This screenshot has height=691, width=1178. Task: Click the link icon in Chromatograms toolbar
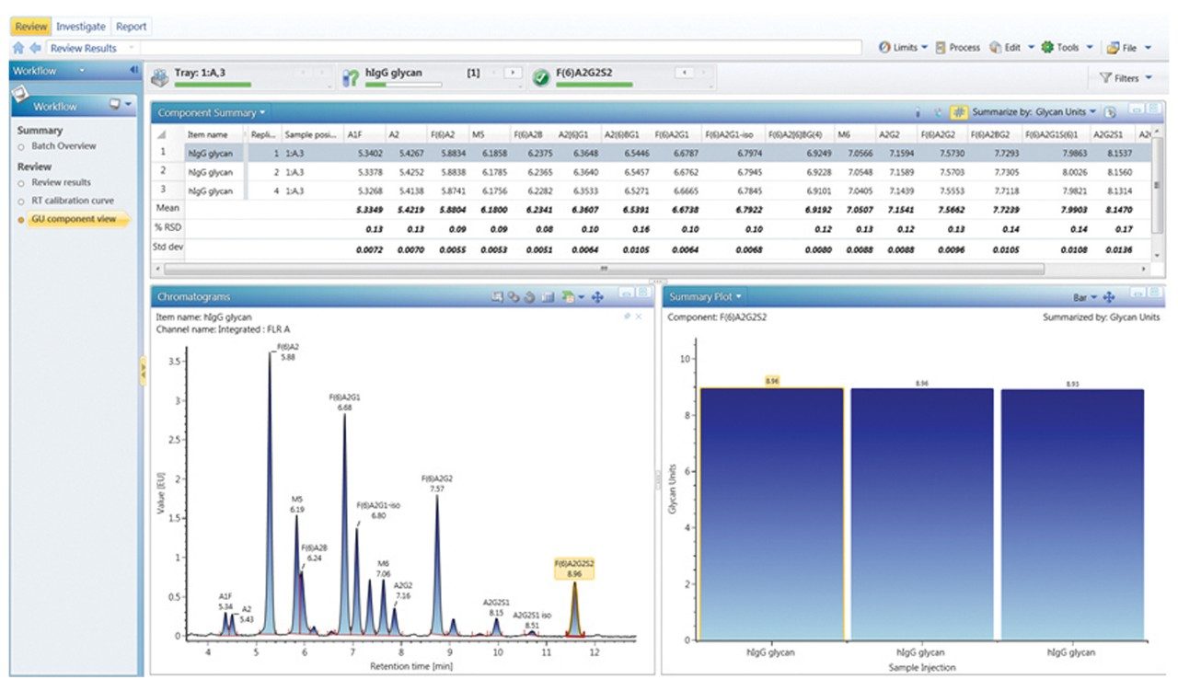(514, 297)
